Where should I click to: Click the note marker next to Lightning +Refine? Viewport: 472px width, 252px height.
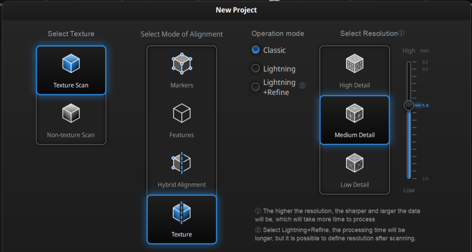coord(302,86)
